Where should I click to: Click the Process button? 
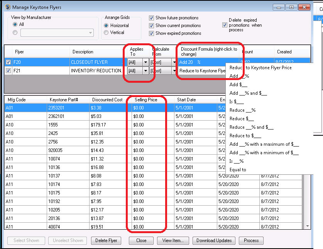pyautogui.click(x=251, y=240)
